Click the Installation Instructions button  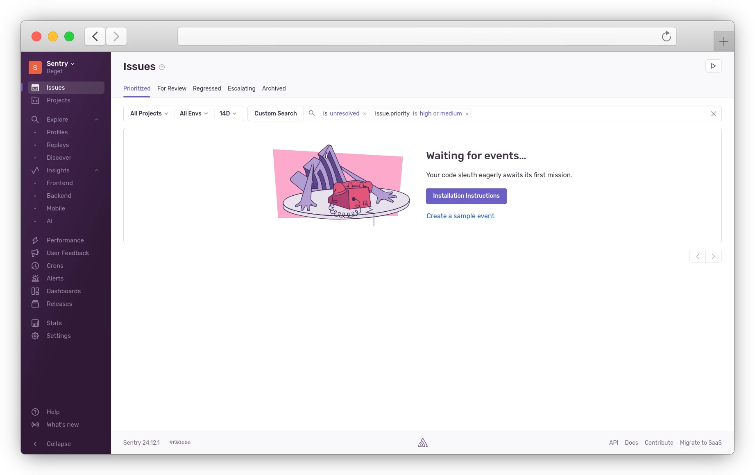466,196
